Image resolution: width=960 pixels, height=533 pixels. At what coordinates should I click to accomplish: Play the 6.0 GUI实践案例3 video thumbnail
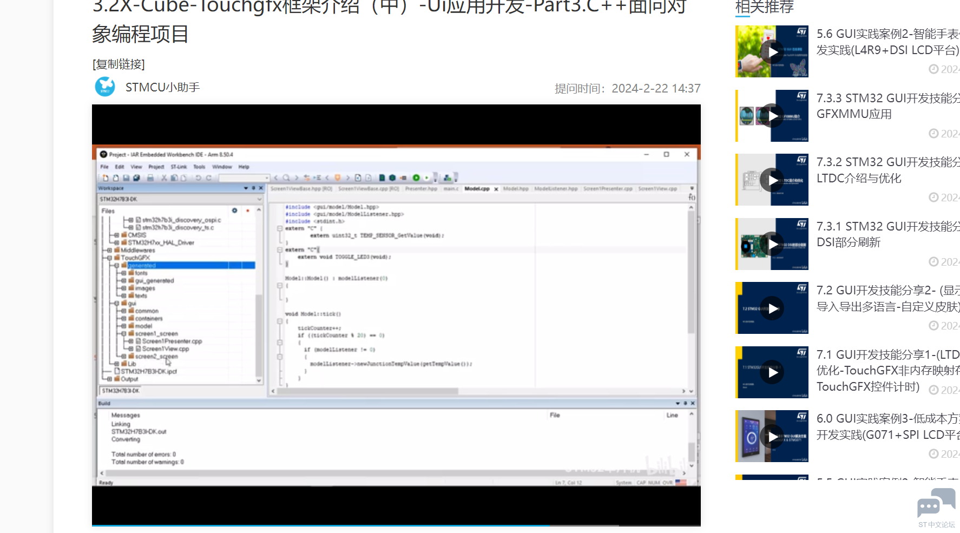[772, 436]
